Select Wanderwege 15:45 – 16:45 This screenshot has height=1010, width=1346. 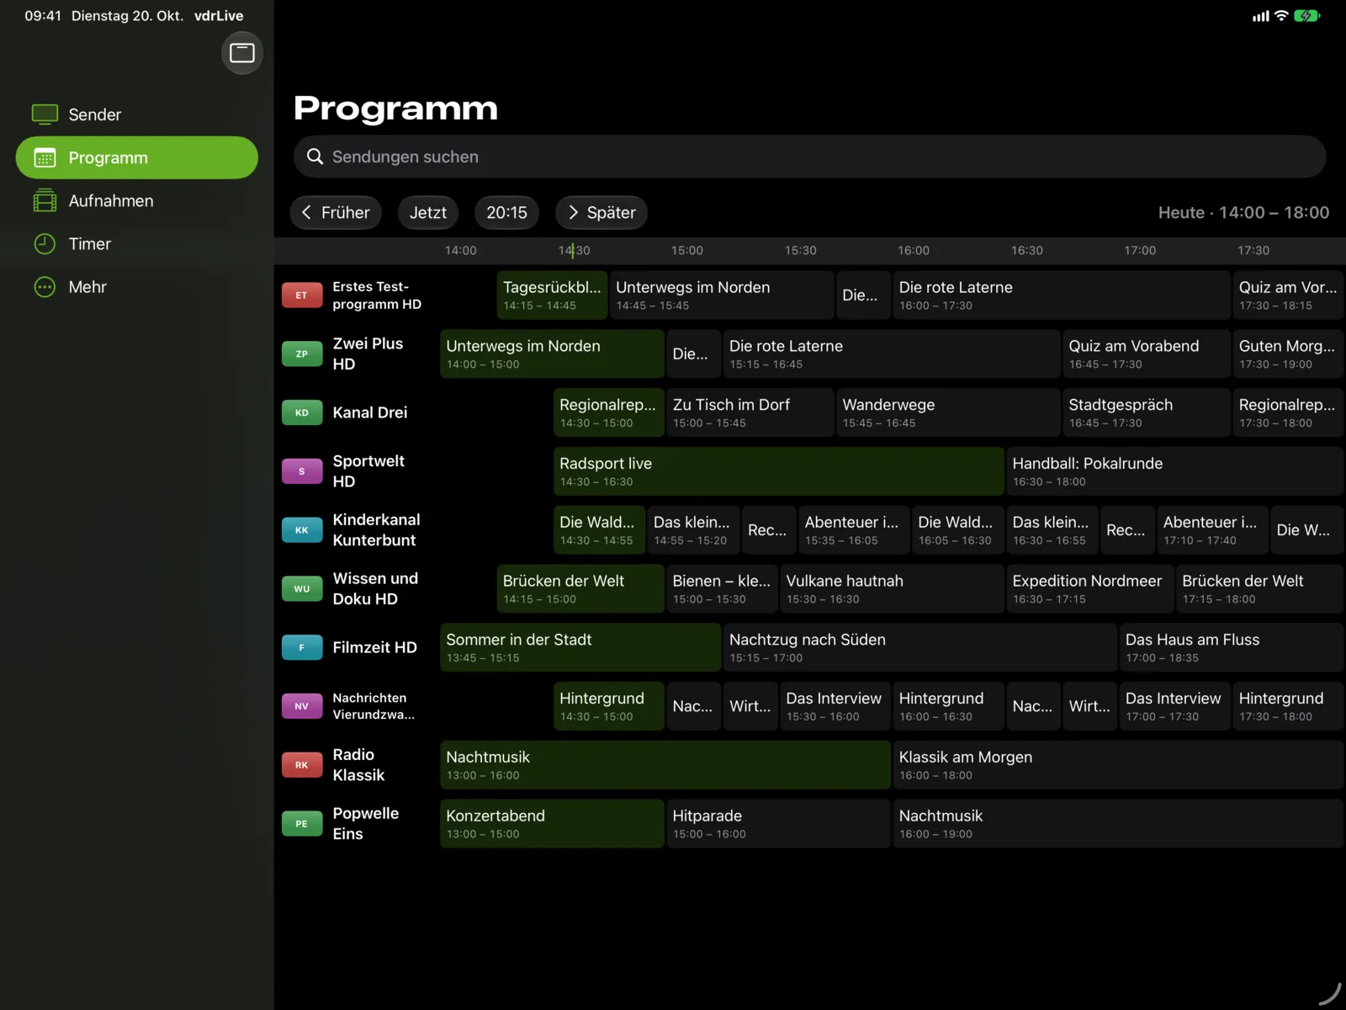(x=948, y=412)
